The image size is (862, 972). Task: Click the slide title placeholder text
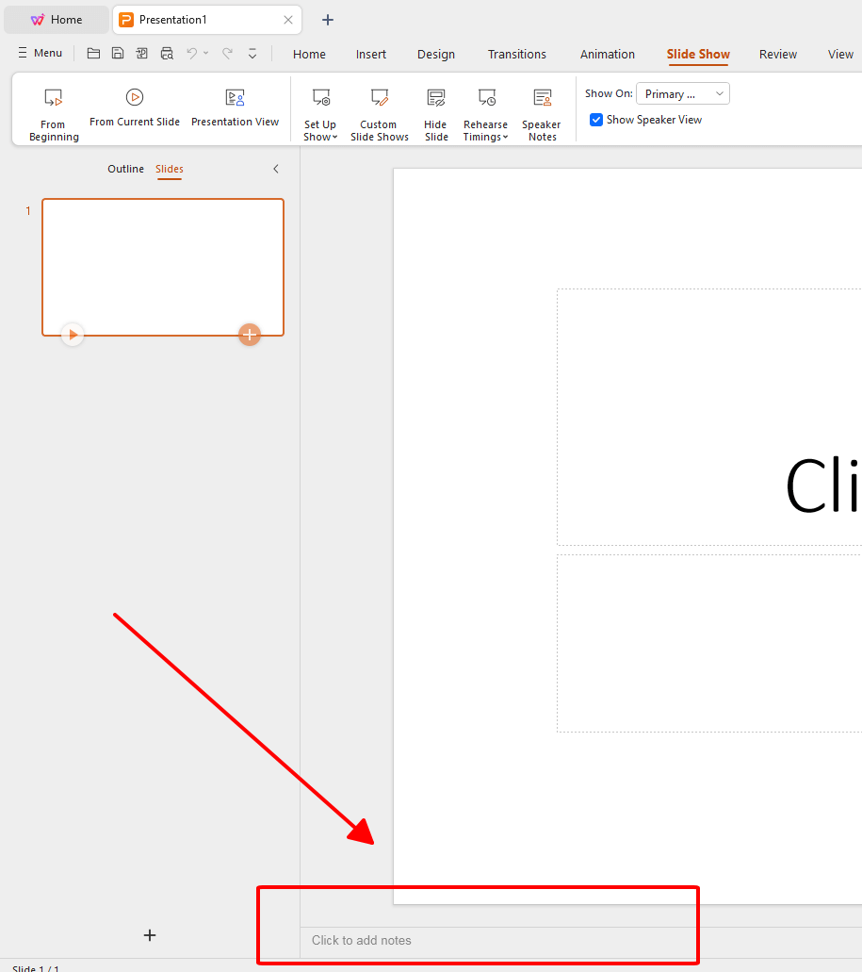point(823,486)
